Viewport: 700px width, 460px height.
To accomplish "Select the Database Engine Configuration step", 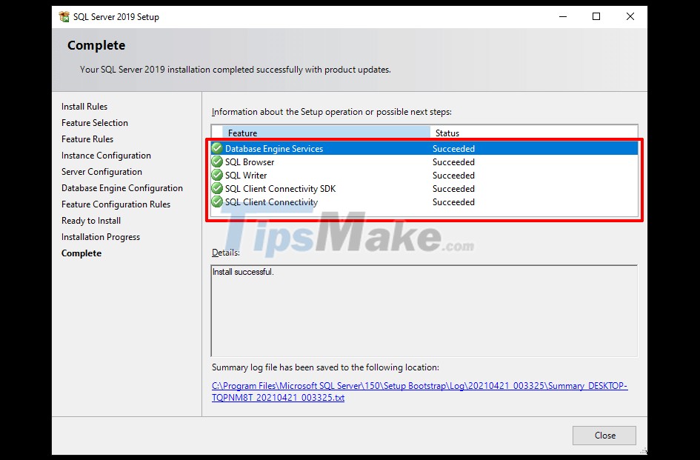I will click(121, 187).
